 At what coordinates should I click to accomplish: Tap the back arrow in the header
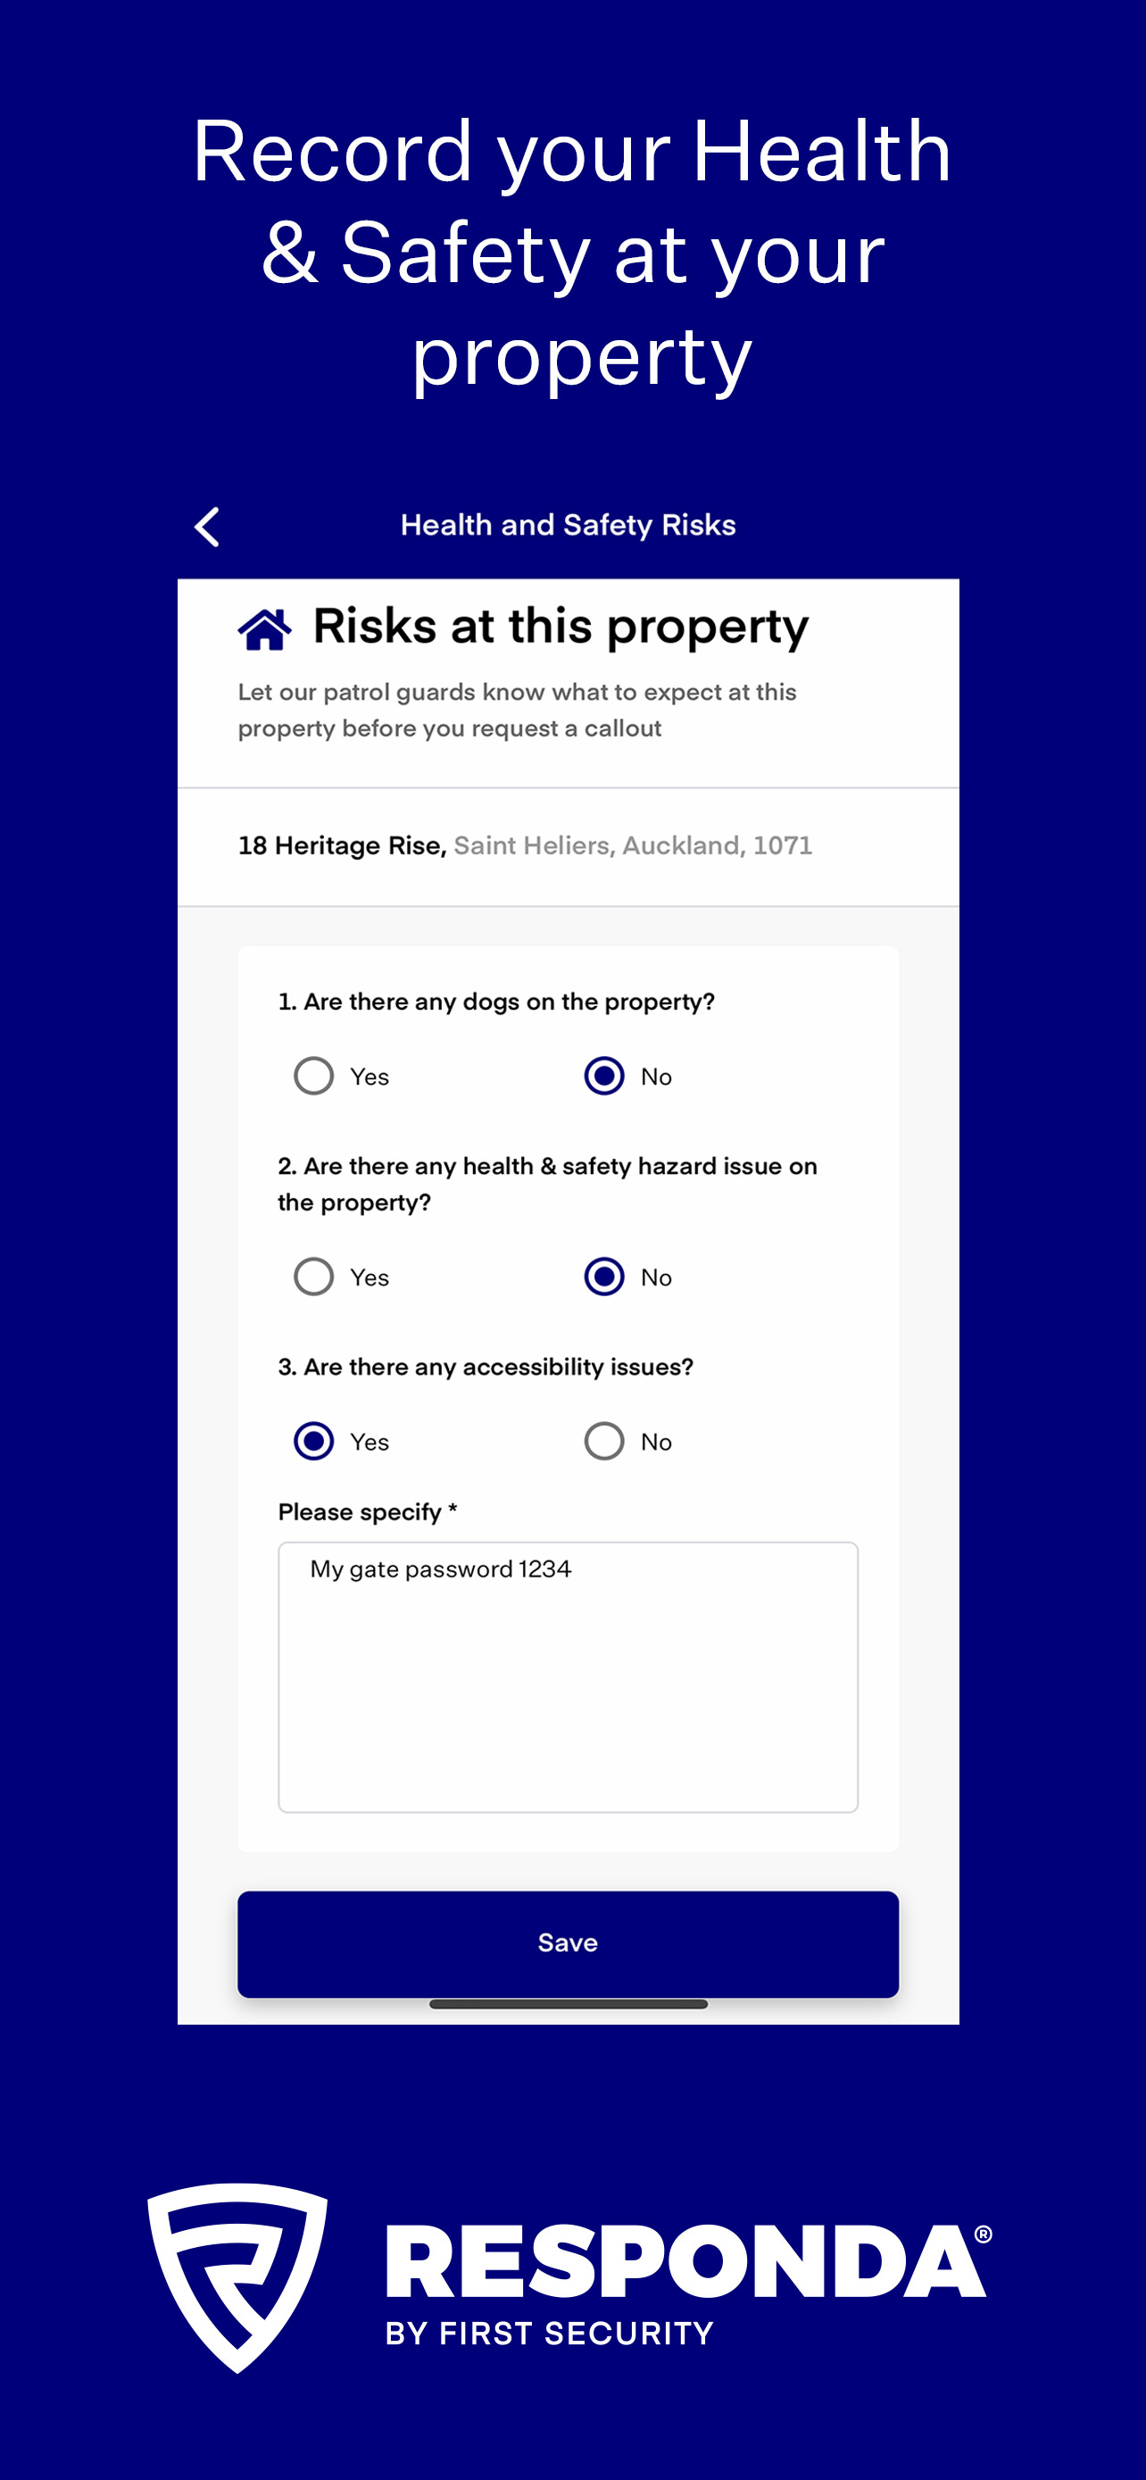coord(207,527)
